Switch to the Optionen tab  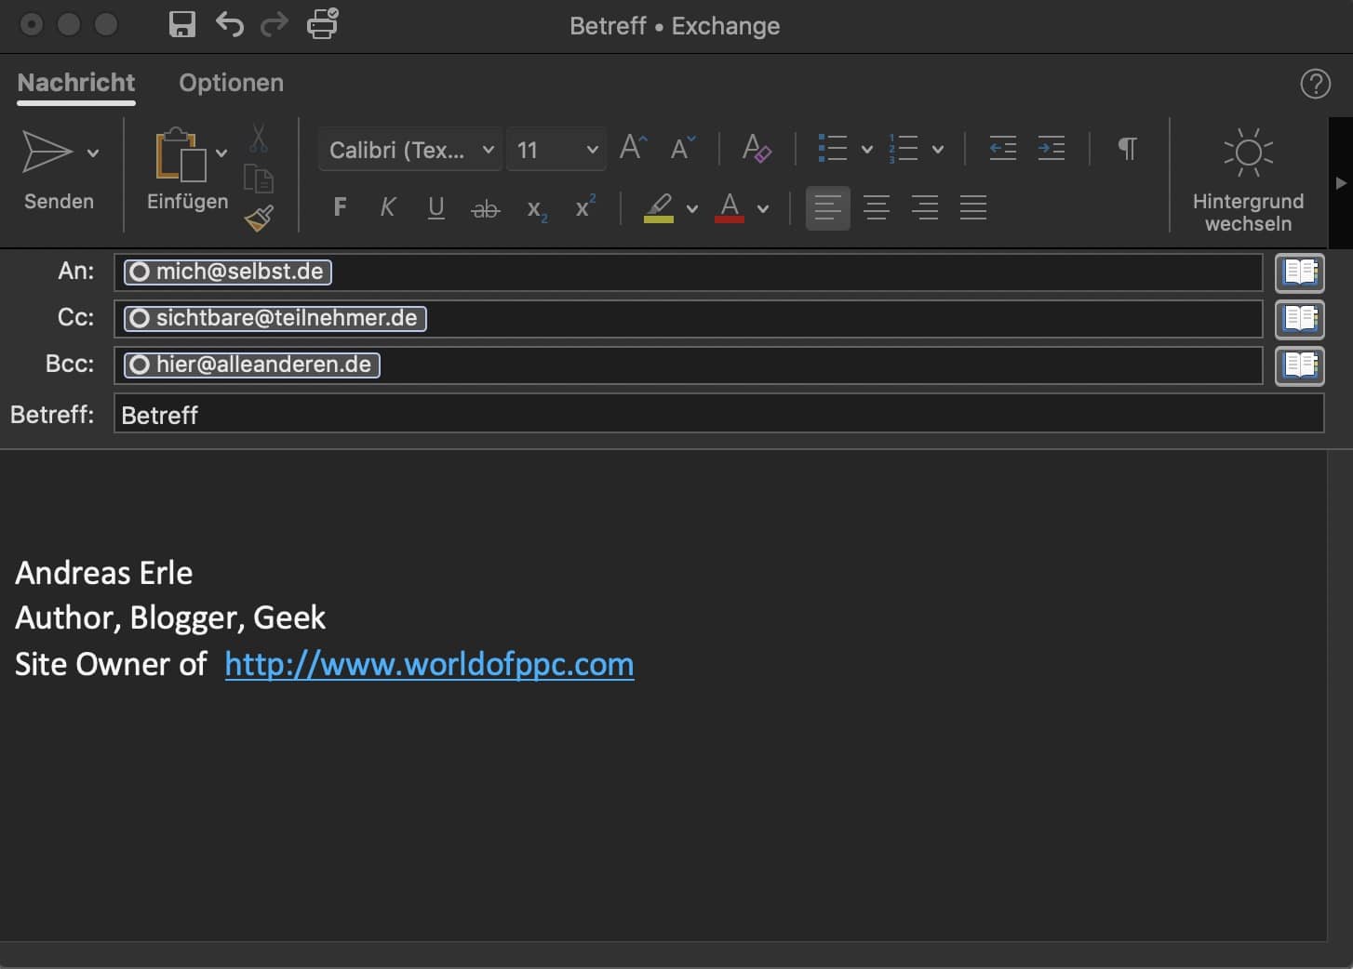tap(231, 83)
